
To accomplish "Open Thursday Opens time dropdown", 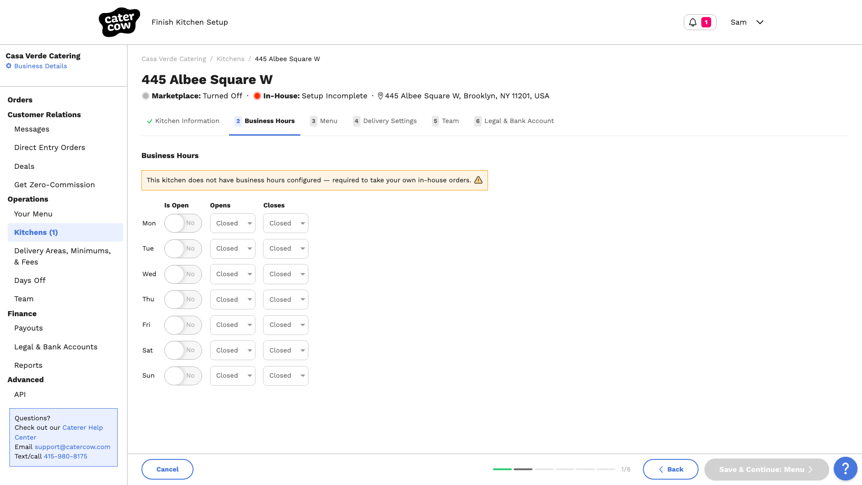I will coord(233,300).
